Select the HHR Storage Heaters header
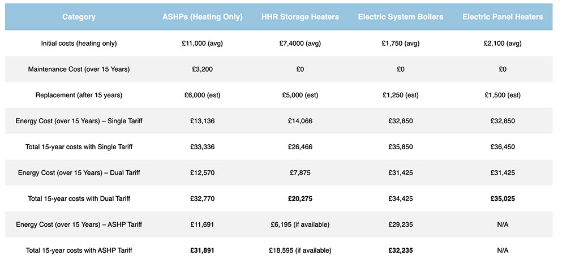 [x=301, y=17]
